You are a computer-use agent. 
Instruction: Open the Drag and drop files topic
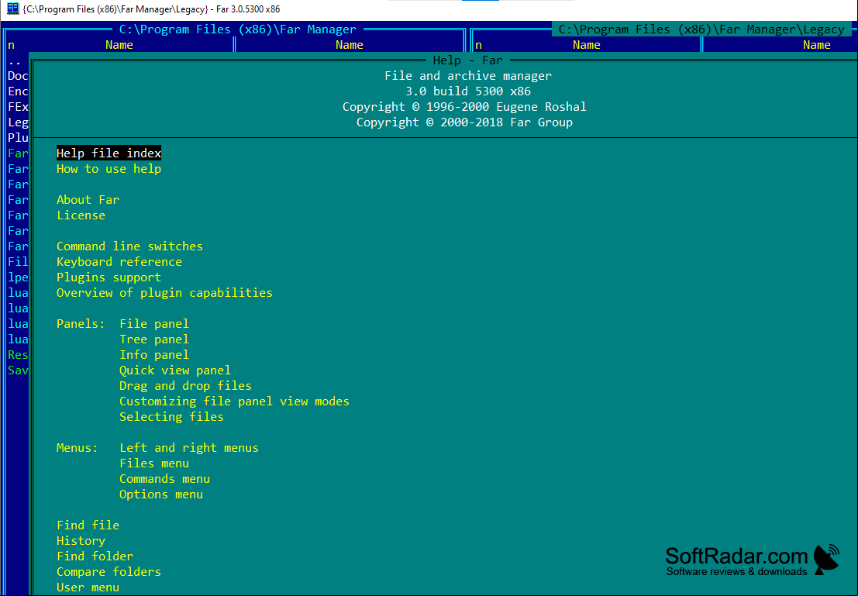(x=185, y=386)
